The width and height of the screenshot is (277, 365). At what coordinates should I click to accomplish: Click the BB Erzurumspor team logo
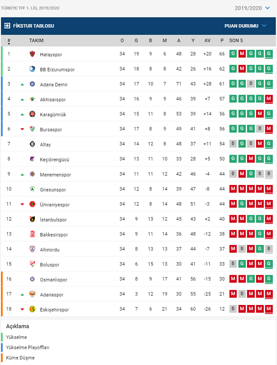click(x=32, y=69)
